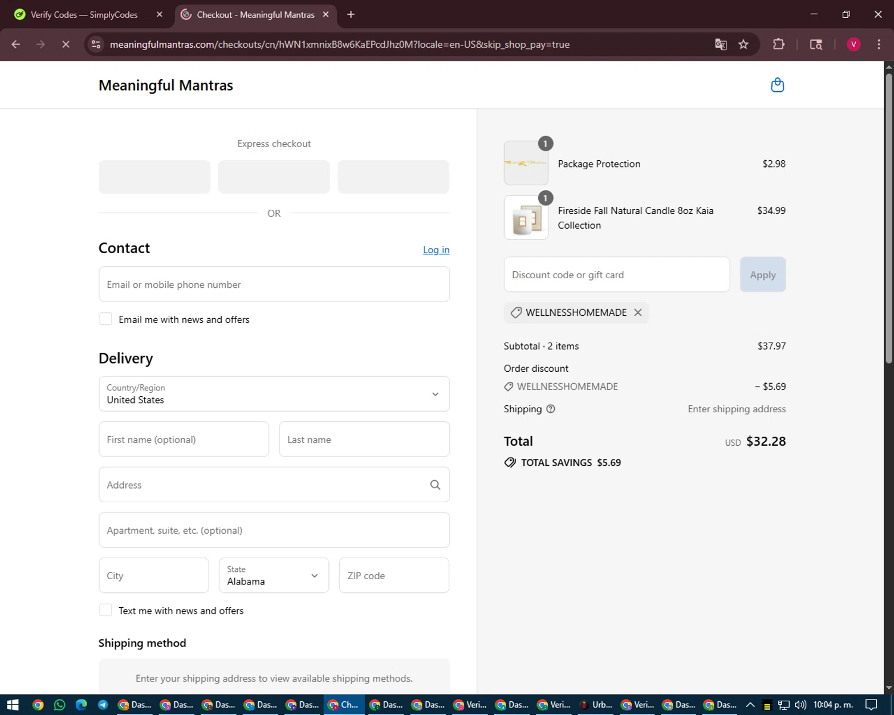Click the First name (optional) field
This screenshot has width=894, height=715.
click(184, 439)
